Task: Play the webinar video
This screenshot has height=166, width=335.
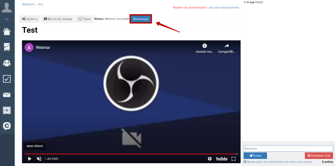Action: pyautogui.click(x=30, y=159)
